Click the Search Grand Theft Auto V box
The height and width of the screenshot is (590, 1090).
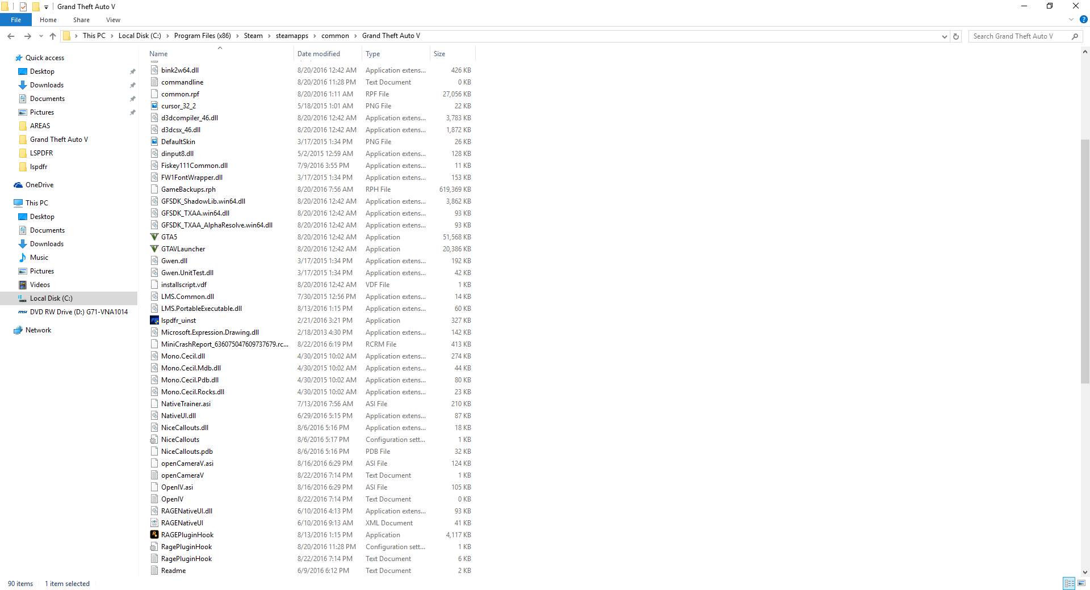coord(1020,36)
